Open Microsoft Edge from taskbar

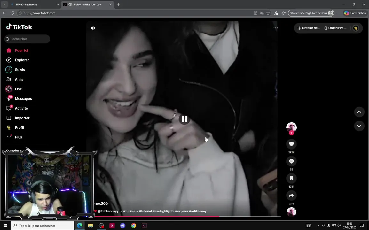tap(80, 226)
